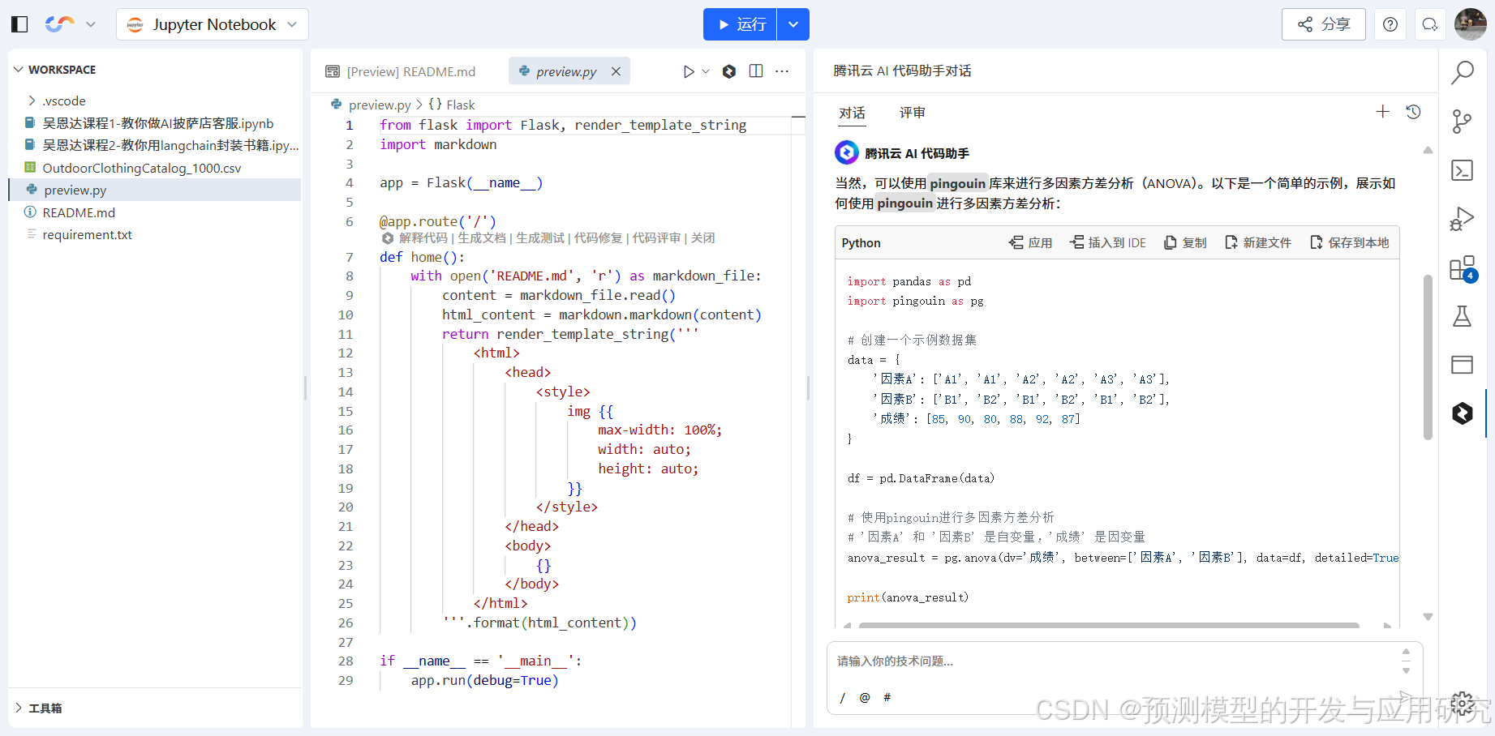Open the Search icon in activity bar

[x=1462, y=73]
